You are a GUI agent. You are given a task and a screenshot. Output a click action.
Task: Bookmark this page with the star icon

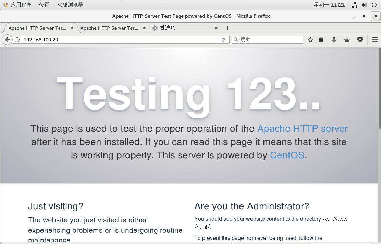[310, 40]
